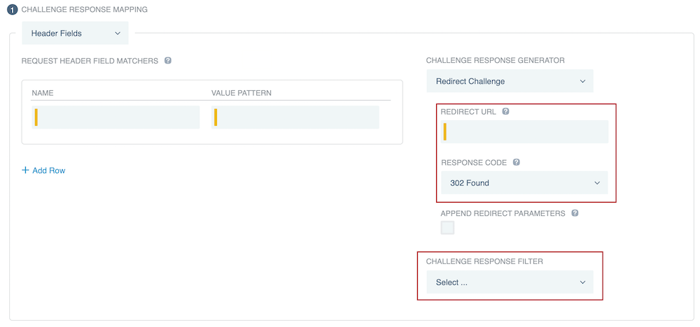The image size is (700, 327).
Task: Click the Request Header Field Matchers label
Action: point(90,61)
